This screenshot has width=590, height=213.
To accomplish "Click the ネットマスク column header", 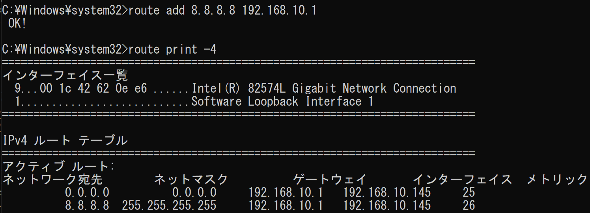I will point(191,180).
